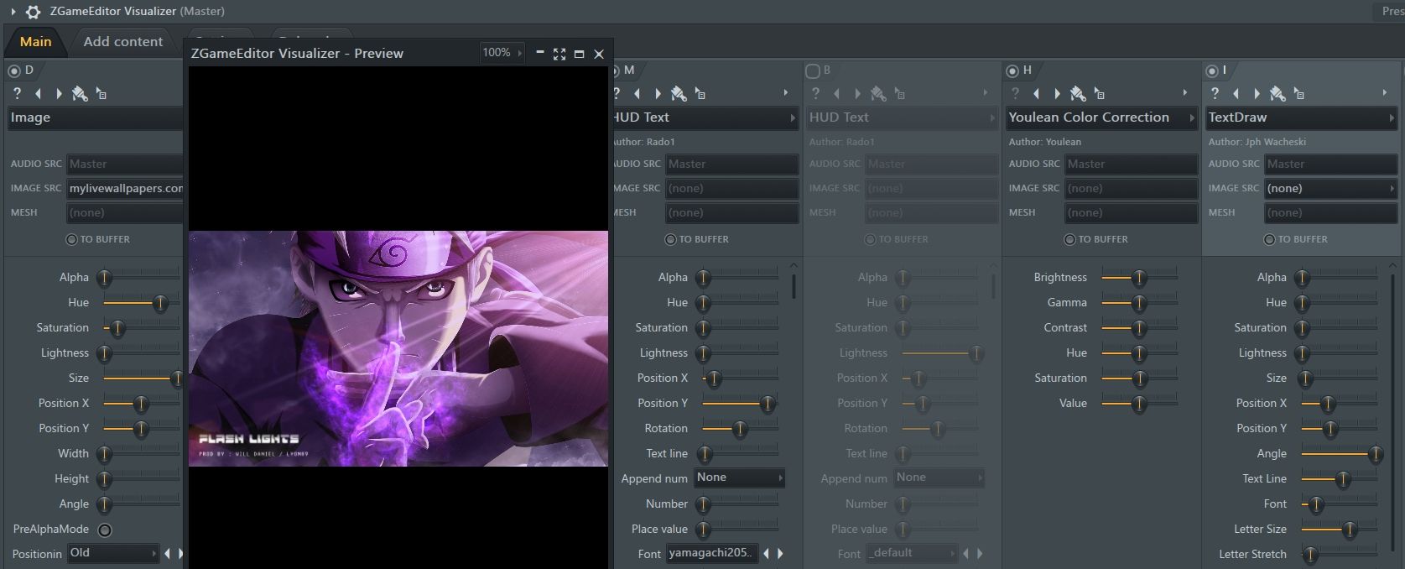Adjust the Position X slider in layer D
The image size is (1405, 569).
(x=141, y=403)
